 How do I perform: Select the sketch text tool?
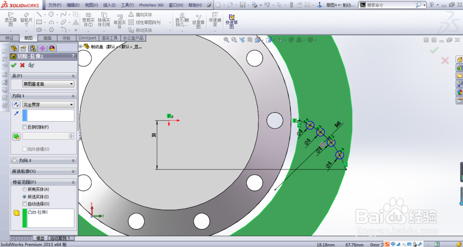75,22
